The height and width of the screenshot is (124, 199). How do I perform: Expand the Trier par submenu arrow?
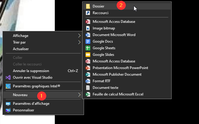(79, 42)
